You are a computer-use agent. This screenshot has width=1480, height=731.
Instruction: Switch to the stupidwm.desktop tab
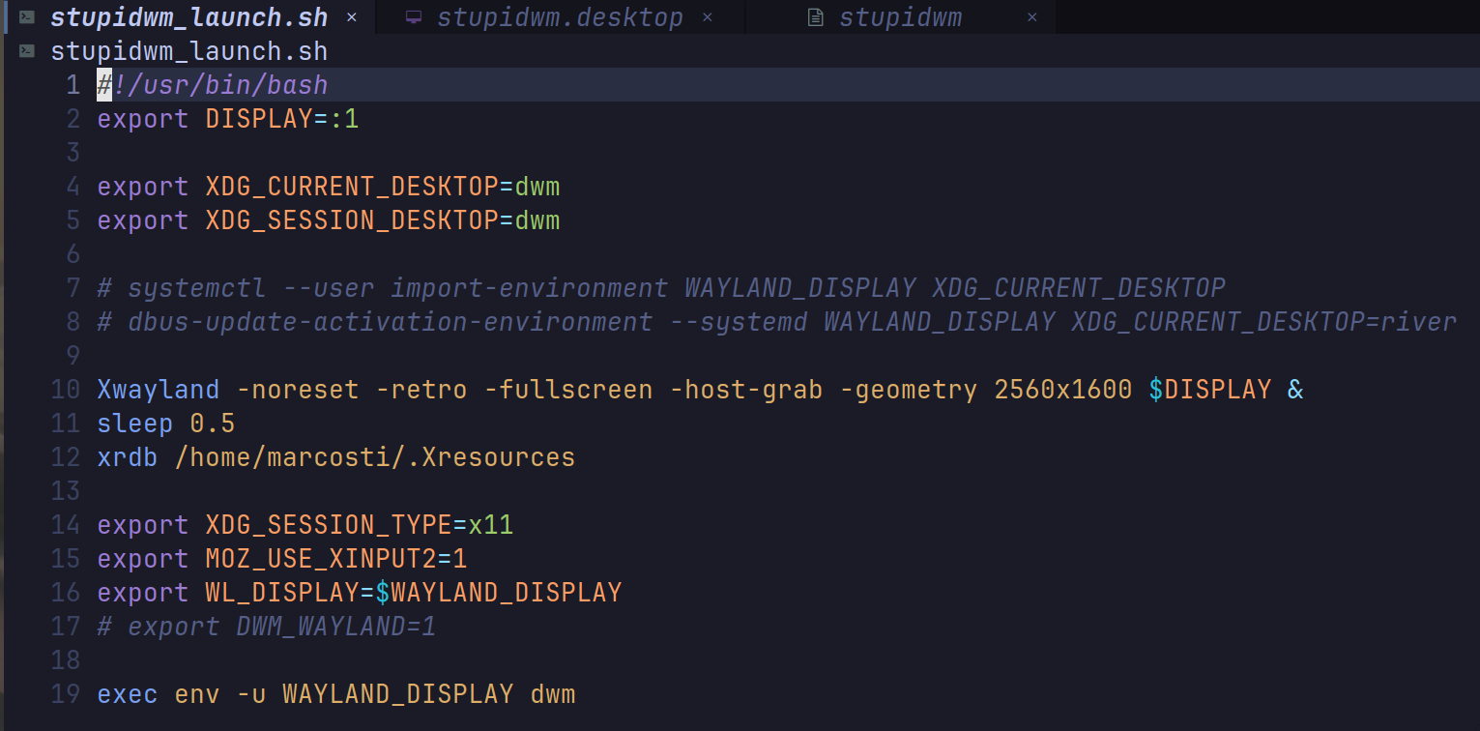click(x=559, y=17)
